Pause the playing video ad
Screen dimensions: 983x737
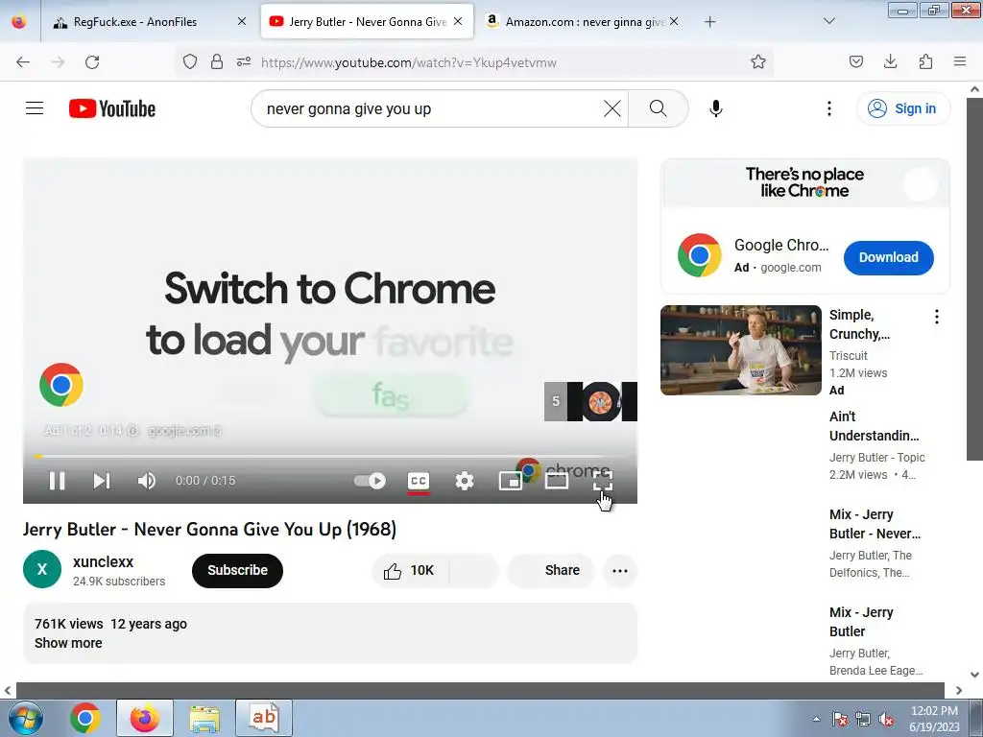57,481
